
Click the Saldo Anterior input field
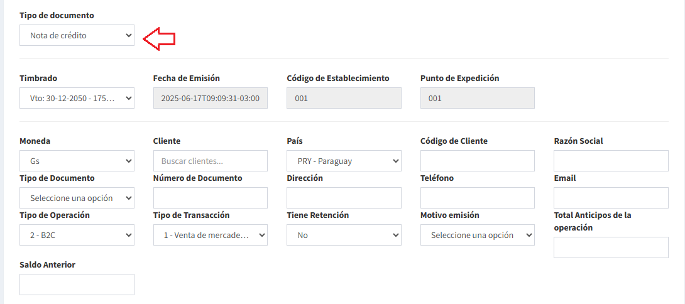pyautogui.click(x=77, y=285)
